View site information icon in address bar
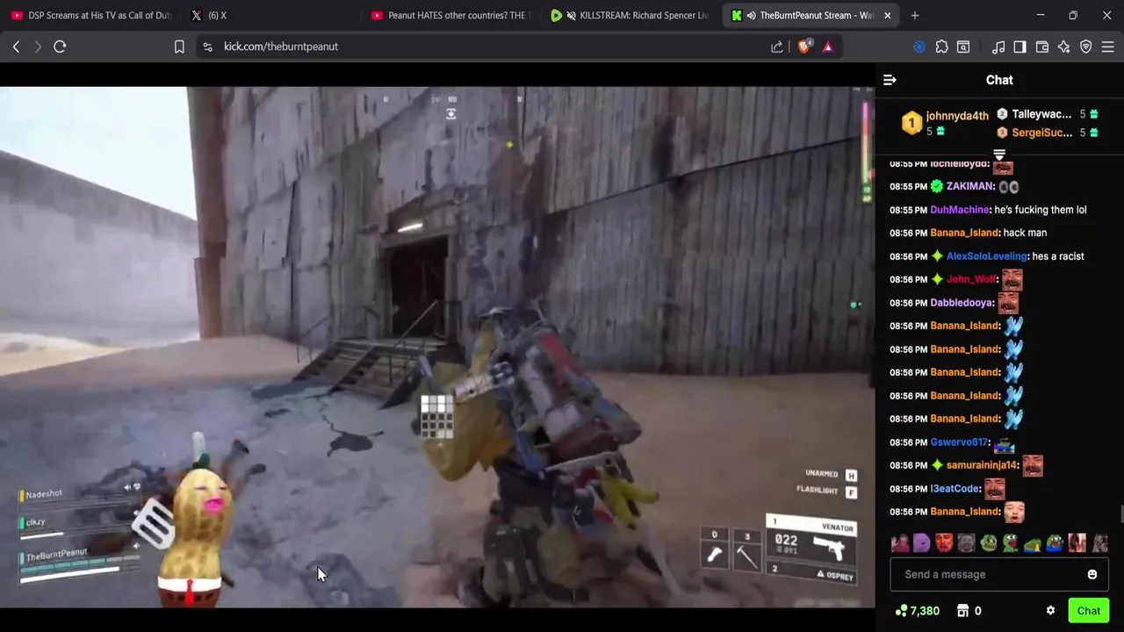This screenshot has width=1124, height=632. 207,47
